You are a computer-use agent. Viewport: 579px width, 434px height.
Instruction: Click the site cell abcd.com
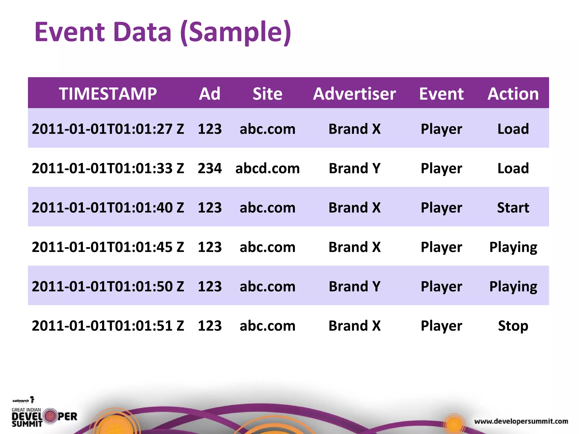267,168
